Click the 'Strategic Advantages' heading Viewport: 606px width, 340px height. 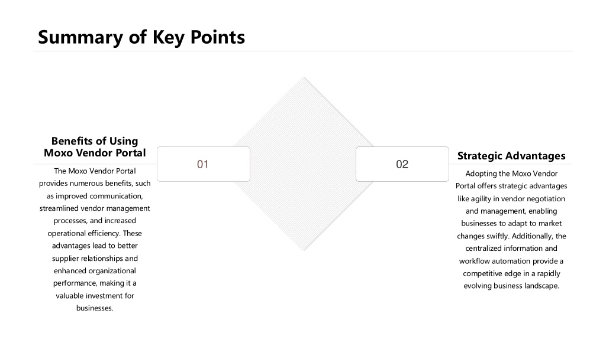[x=511, y=156]
